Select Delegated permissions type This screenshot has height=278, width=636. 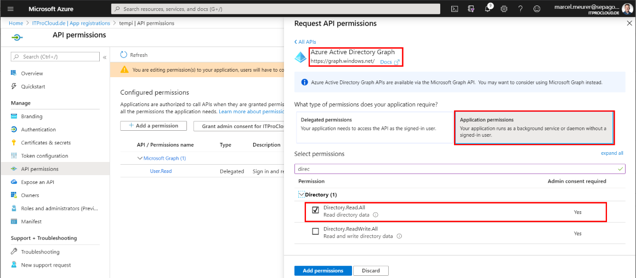coord(374,128)
